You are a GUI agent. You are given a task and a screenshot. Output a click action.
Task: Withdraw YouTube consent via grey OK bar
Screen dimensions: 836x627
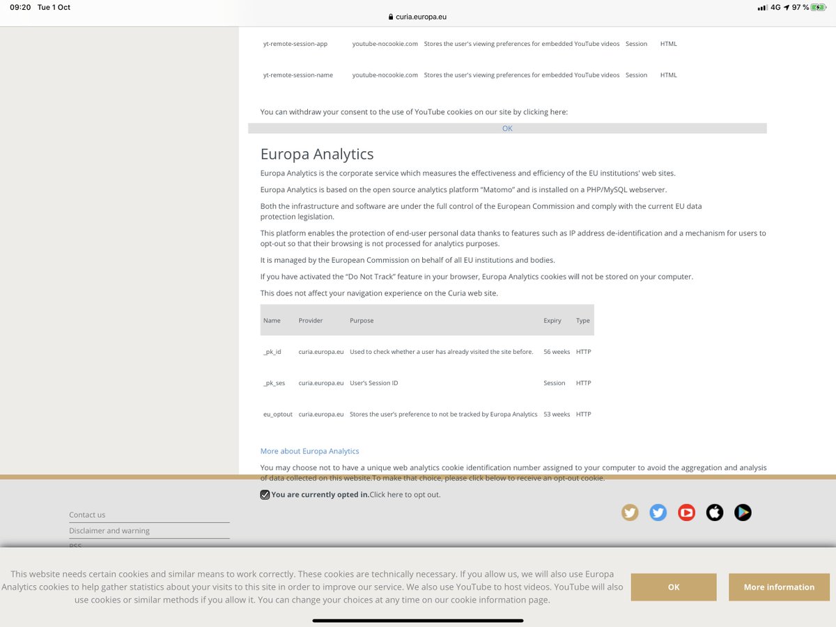coord(507,128)
